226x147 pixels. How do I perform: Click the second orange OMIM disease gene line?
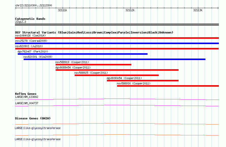tap(117, 135)
